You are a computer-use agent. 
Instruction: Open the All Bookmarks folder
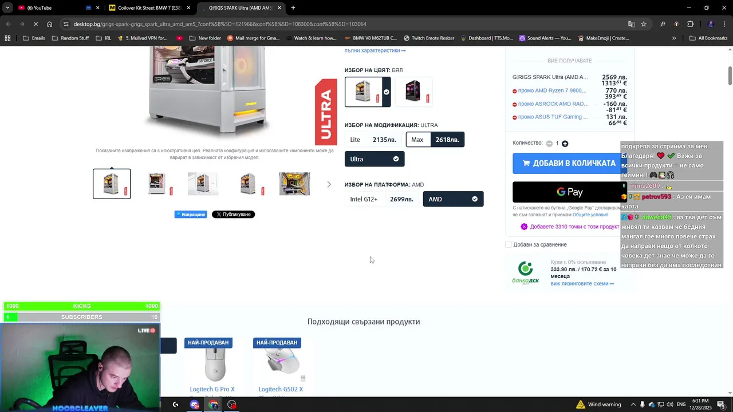point(708,38)
